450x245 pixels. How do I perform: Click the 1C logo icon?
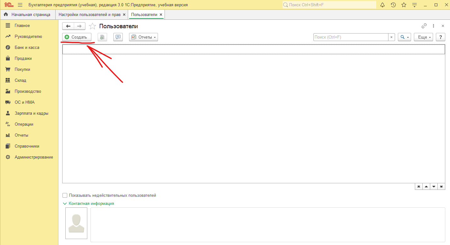coord(8,5)
